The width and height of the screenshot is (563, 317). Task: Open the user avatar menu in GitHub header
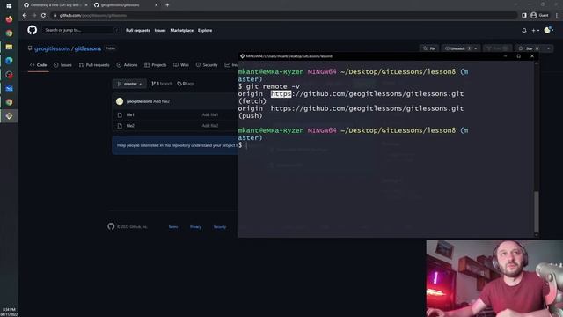click(548, 30)
